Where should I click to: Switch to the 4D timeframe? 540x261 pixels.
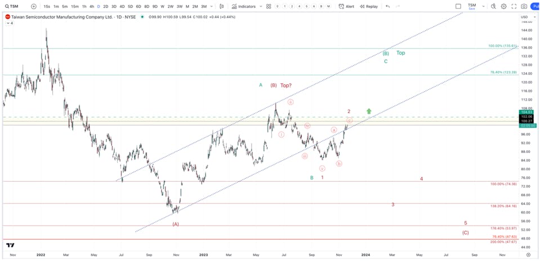122,6
